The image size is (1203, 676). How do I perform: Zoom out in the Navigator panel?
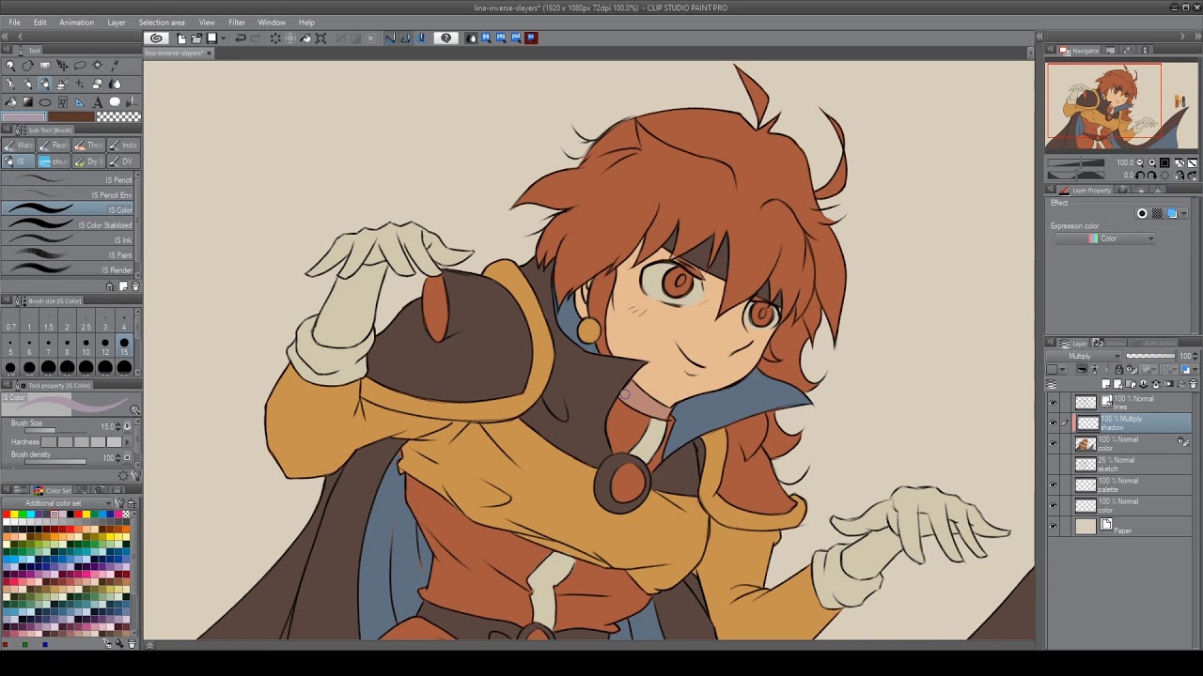(x=1140, y=162)
